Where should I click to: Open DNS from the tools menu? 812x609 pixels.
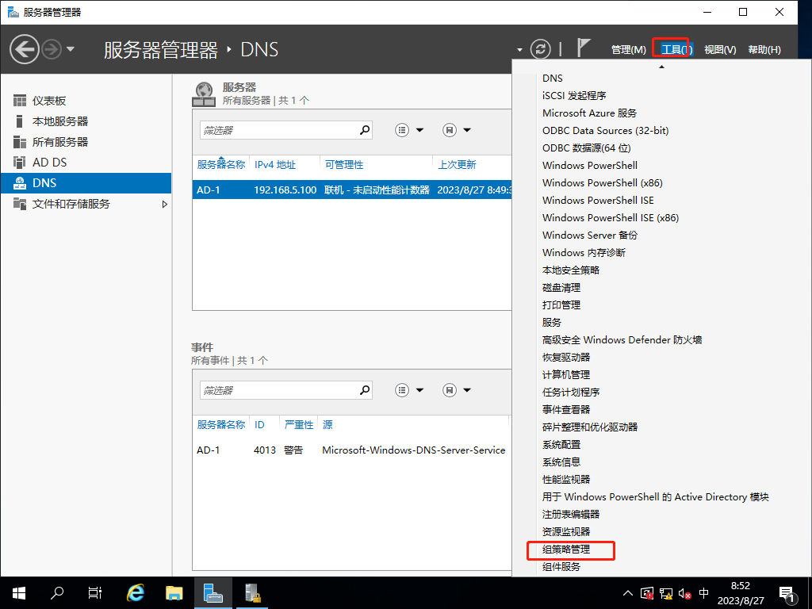click(552, 79)
